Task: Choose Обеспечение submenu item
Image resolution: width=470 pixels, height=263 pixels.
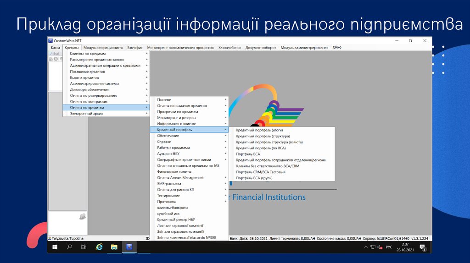Action: pos(189,136)
